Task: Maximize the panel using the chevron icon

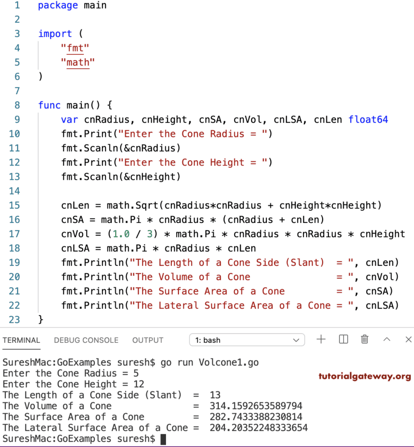Action: (x=386, y=340)
